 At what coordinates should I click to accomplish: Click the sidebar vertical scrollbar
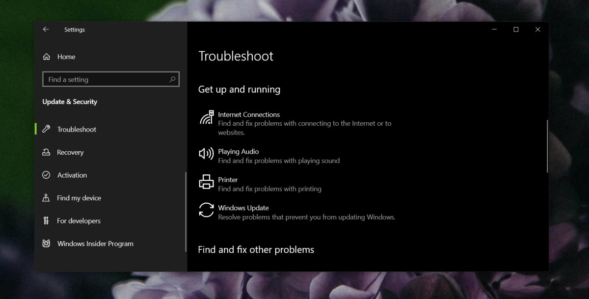point(186,212)
